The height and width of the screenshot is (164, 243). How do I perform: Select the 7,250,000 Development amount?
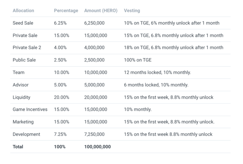[94, 134]
